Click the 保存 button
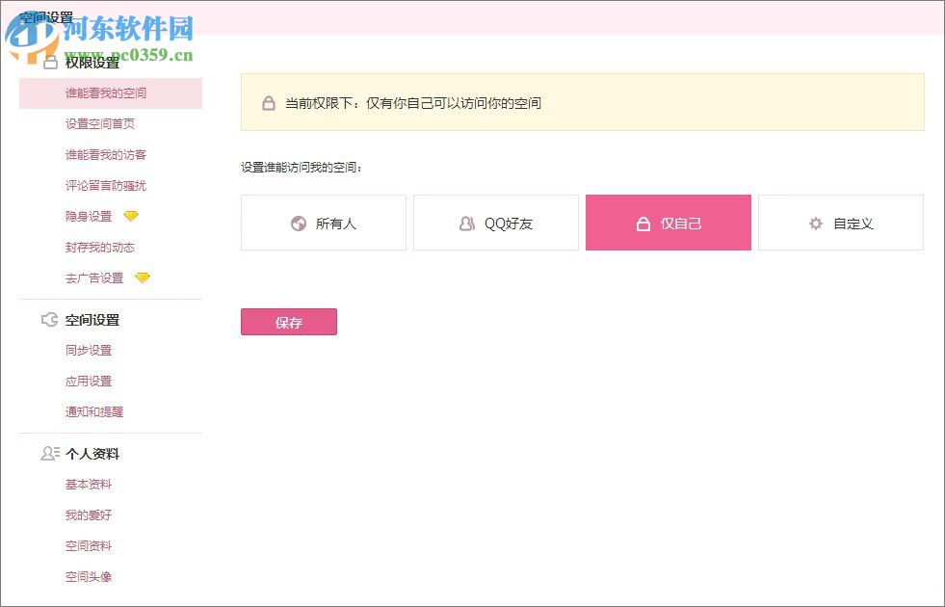945x607 pixels. 288,322
